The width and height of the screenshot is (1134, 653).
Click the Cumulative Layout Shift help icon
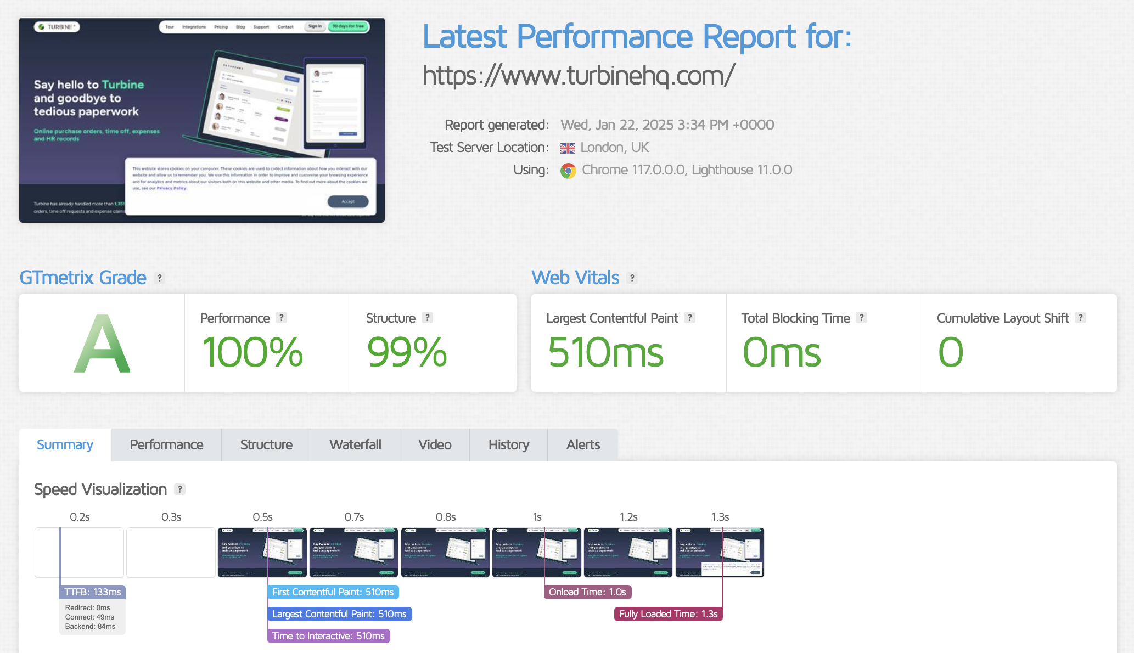pyautogui.click(x=1080, y=318)
